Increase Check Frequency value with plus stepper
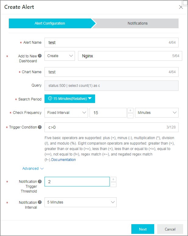This screenshot has width=188, height=236. 130,110
